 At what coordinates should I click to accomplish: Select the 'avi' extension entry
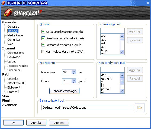click(103, 47)
